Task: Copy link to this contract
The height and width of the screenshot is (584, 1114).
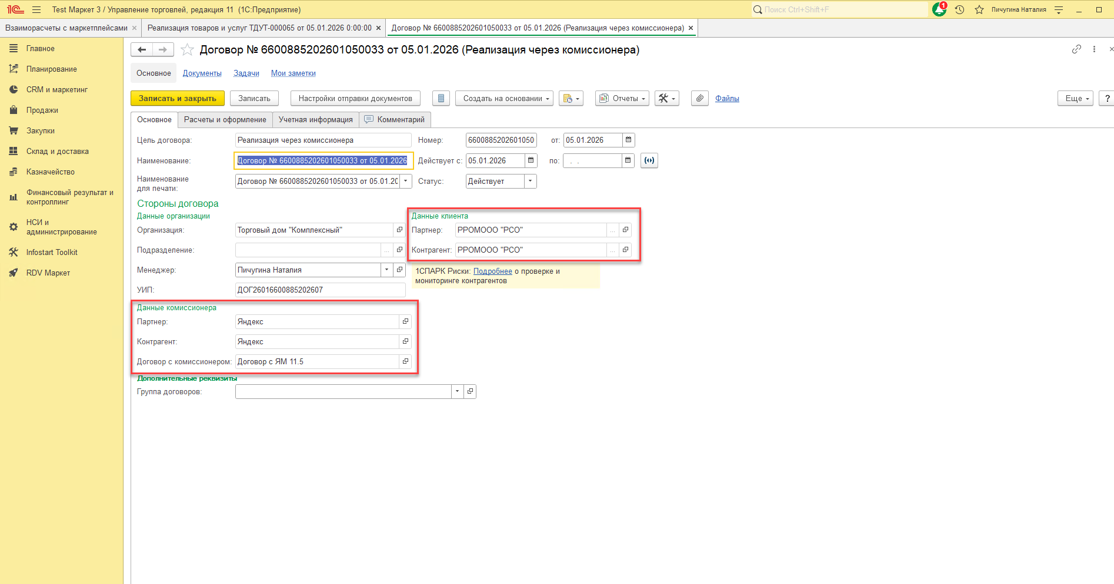Action: click(1076, 49)
